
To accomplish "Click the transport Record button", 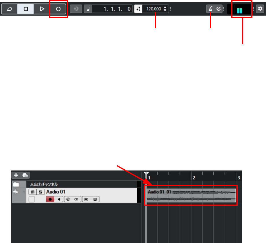I will [x=58, y=9].
